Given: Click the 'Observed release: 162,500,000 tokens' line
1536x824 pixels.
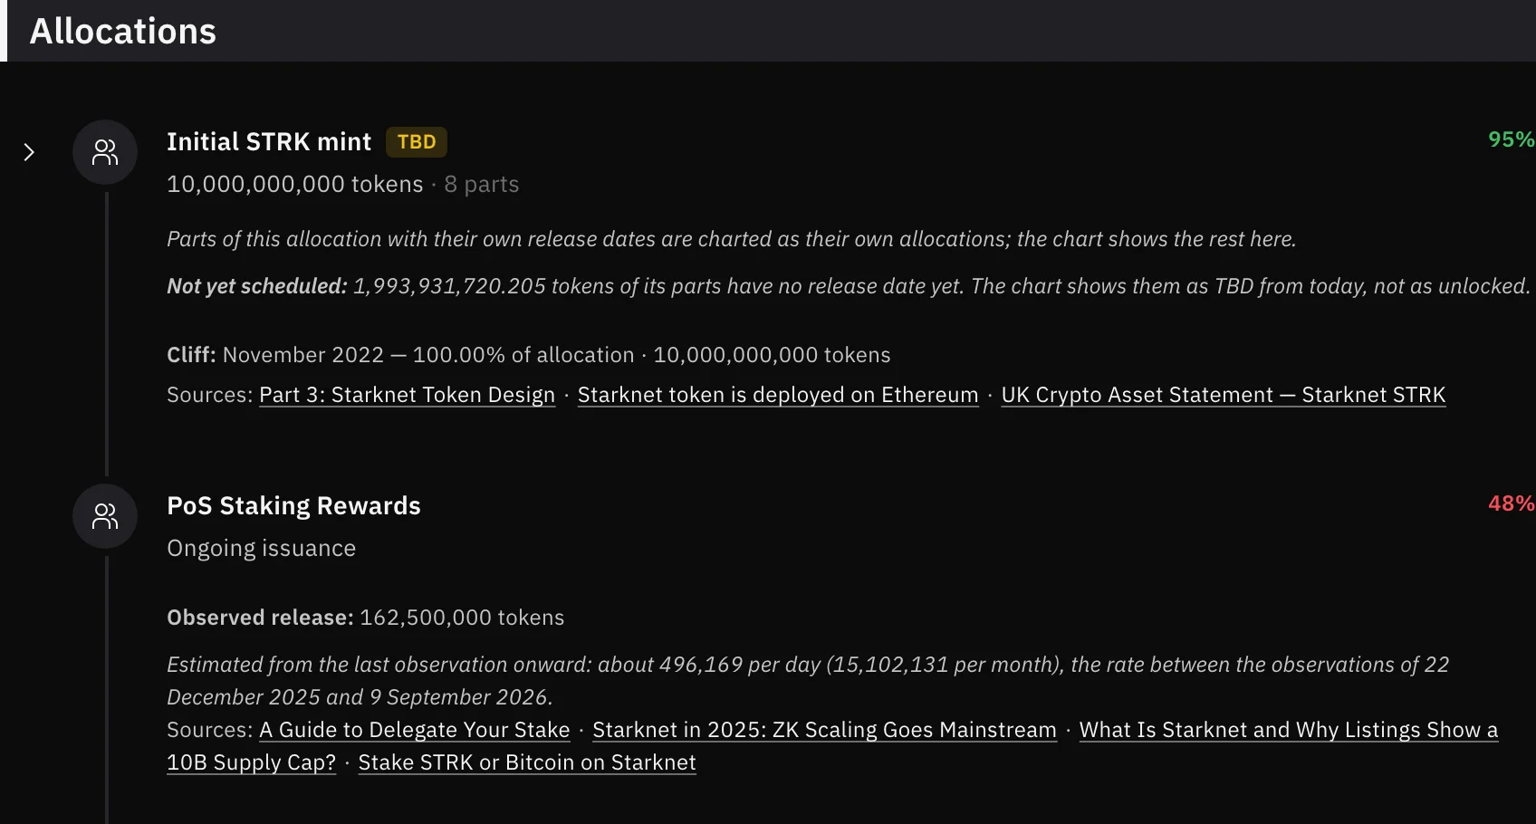Looking at the screenshot, I should pos(366,618).
